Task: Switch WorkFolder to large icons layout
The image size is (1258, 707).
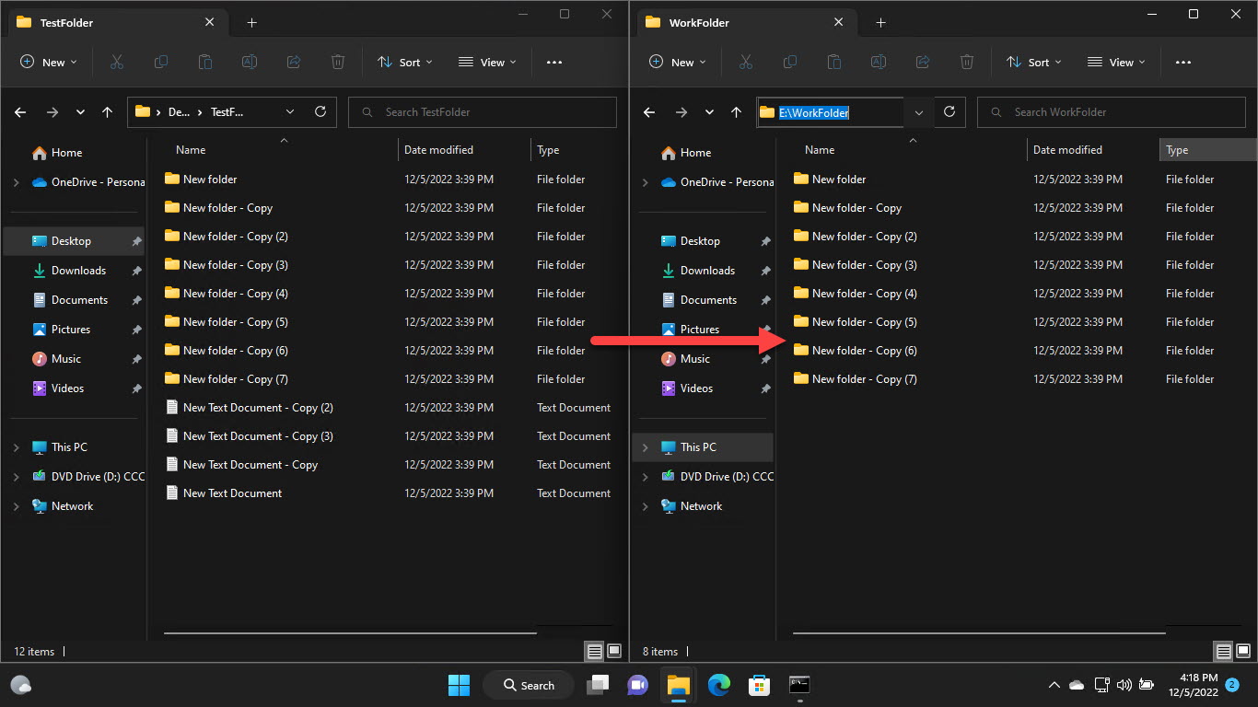Action: click(x=1241, y=651)
